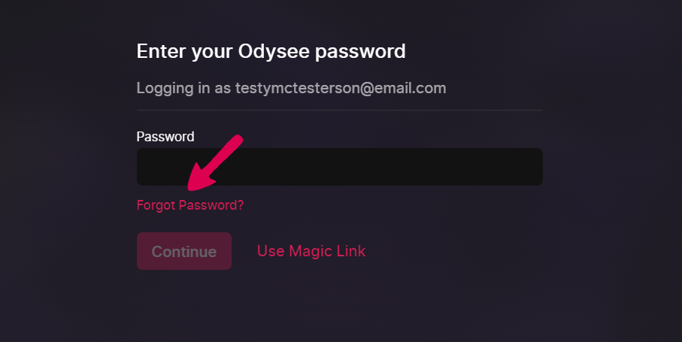
Task: Click the Continue button
Action: 184,251
